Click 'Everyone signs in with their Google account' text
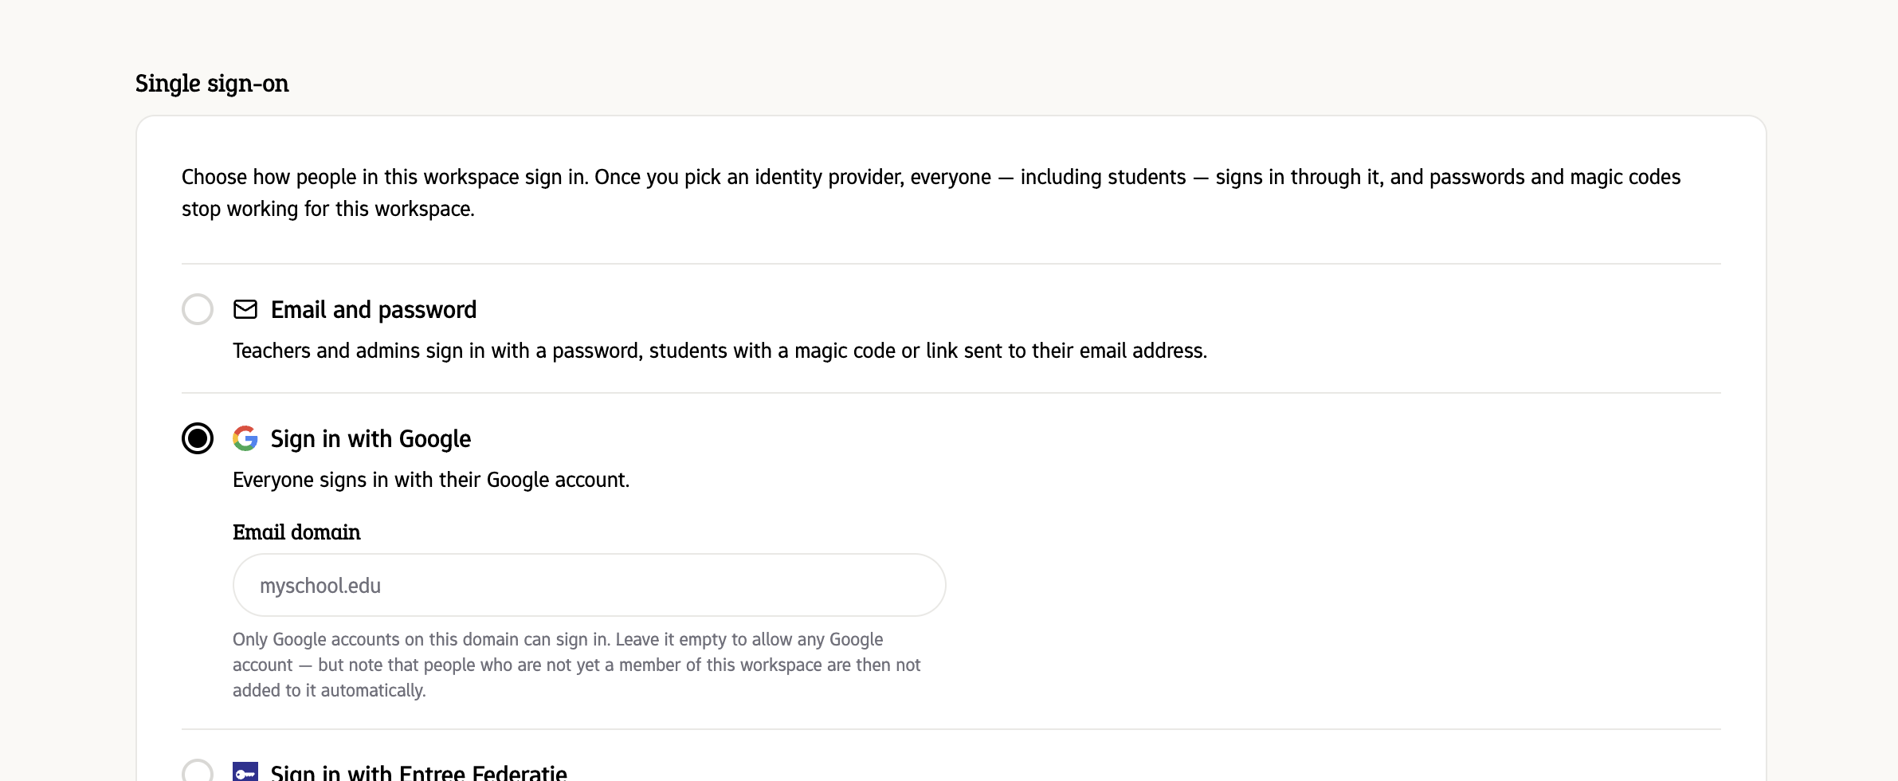The height and width of the screenshot is (781, 1898). pos(431,480)
